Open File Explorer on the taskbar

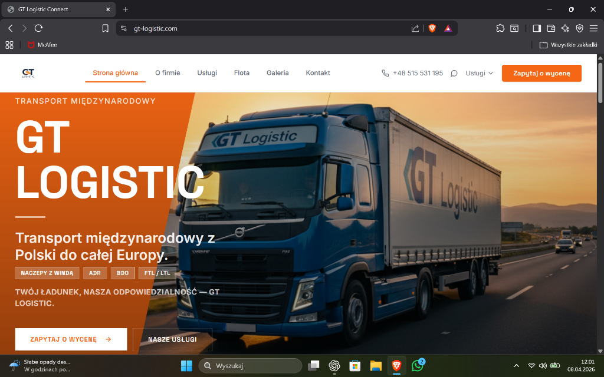[376, 366]
